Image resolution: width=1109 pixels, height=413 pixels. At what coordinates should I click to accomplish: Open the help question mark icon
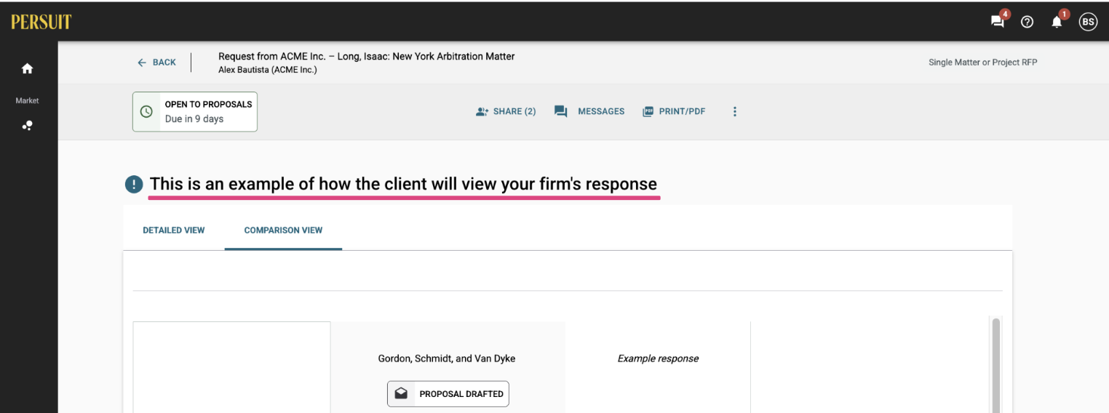click(x=1027, y=22)
